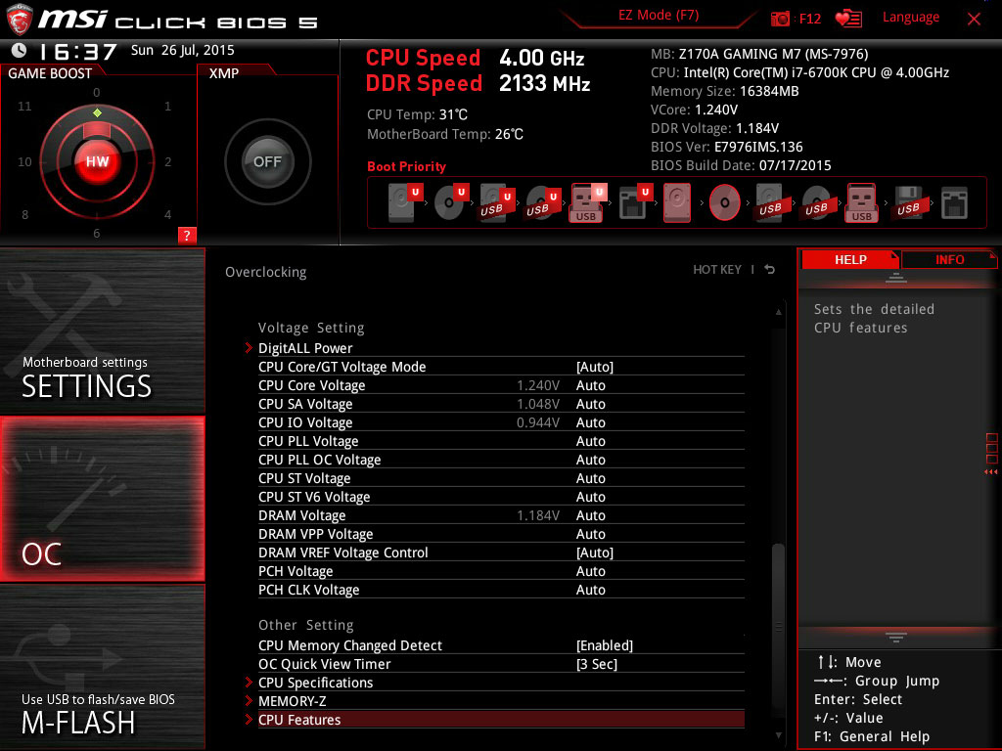This screenshot has width=1002, height=751.
Task: Click the USB floppy boot device icon
Action: tap(908, 203)
